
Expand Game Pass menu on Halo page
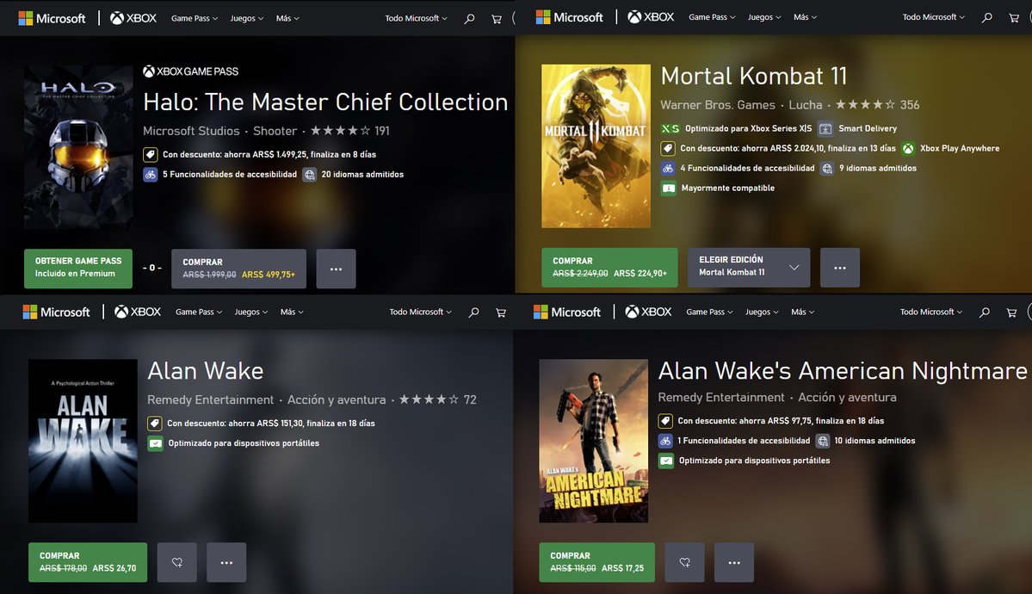(195, 18)
